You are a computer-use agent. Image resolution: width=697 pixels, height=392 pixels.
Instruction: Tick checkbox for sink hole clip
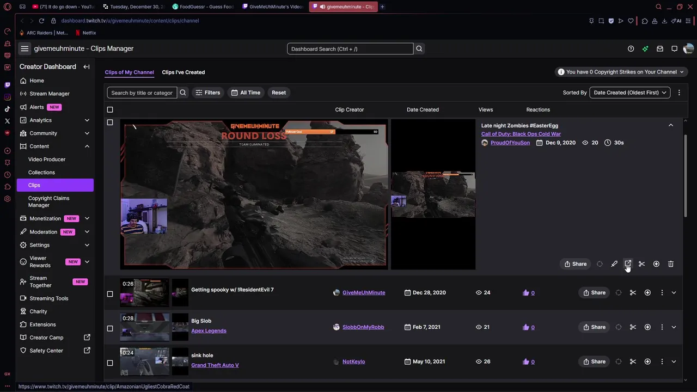(110, 363)
